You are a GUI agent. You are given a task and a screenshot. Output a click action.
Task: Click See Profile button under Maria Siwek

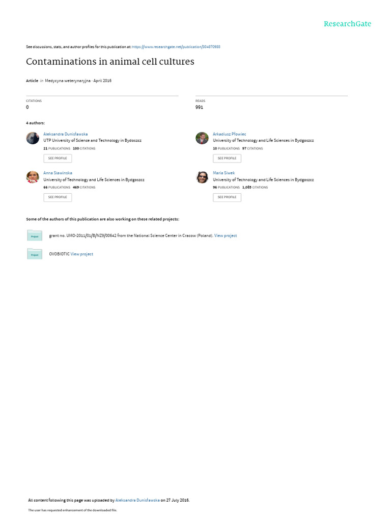point(227,197)
